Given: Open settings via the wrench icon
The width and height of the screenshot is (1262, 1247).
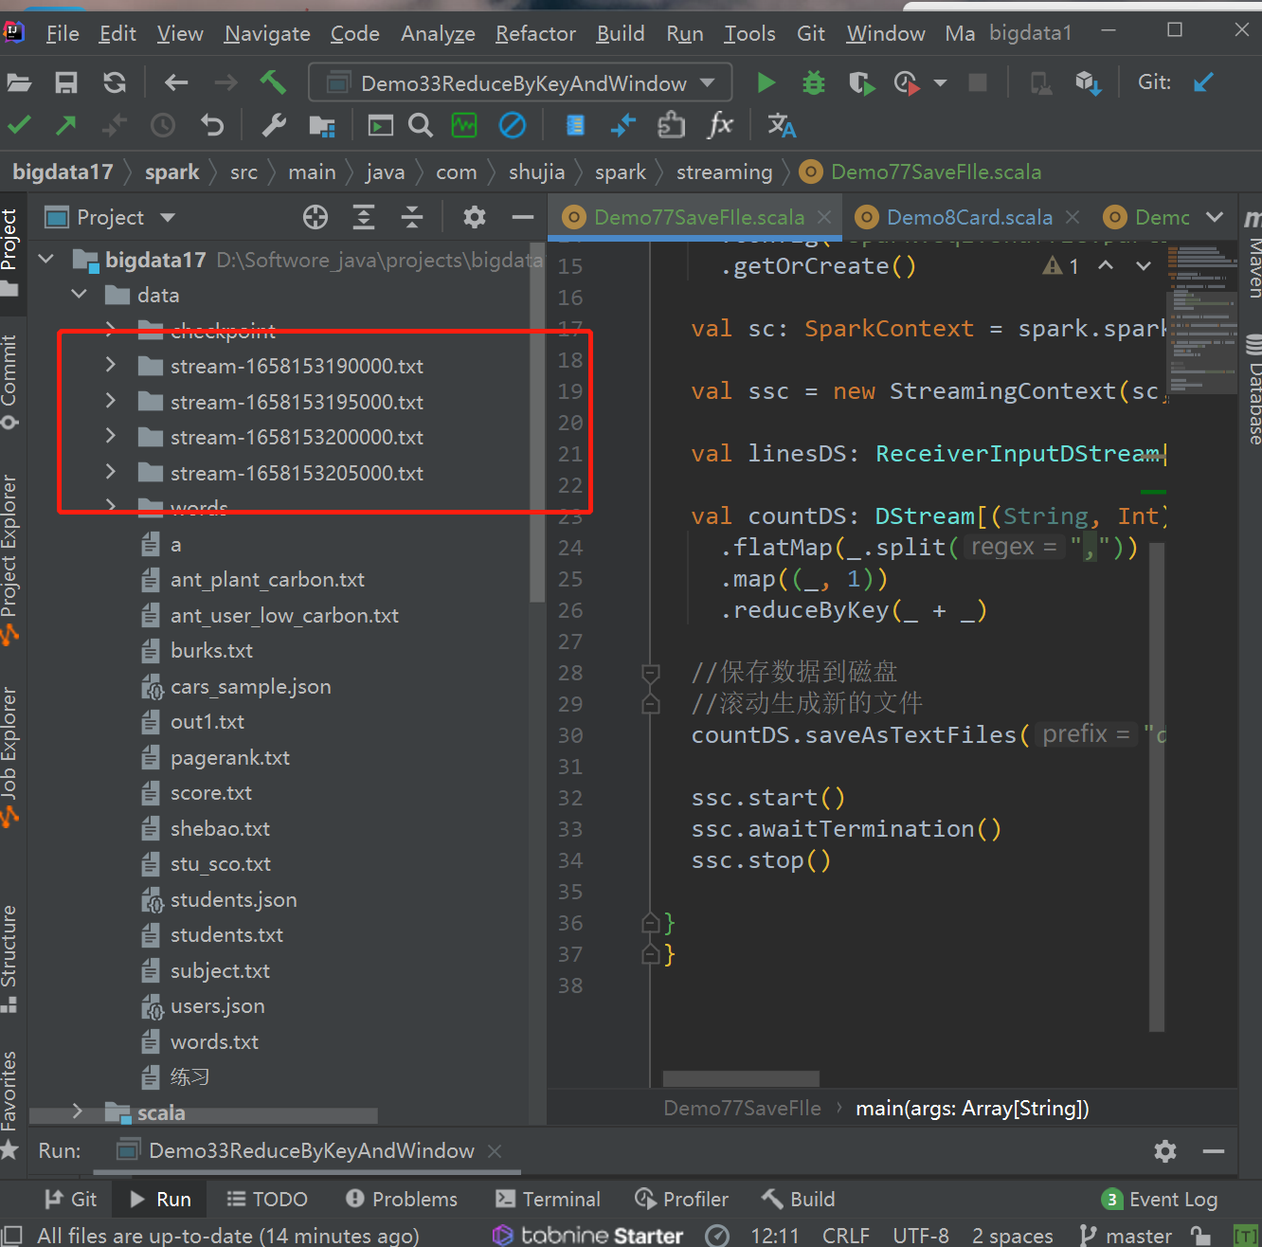Looking at the screenshot, I should tap(274, 125).
